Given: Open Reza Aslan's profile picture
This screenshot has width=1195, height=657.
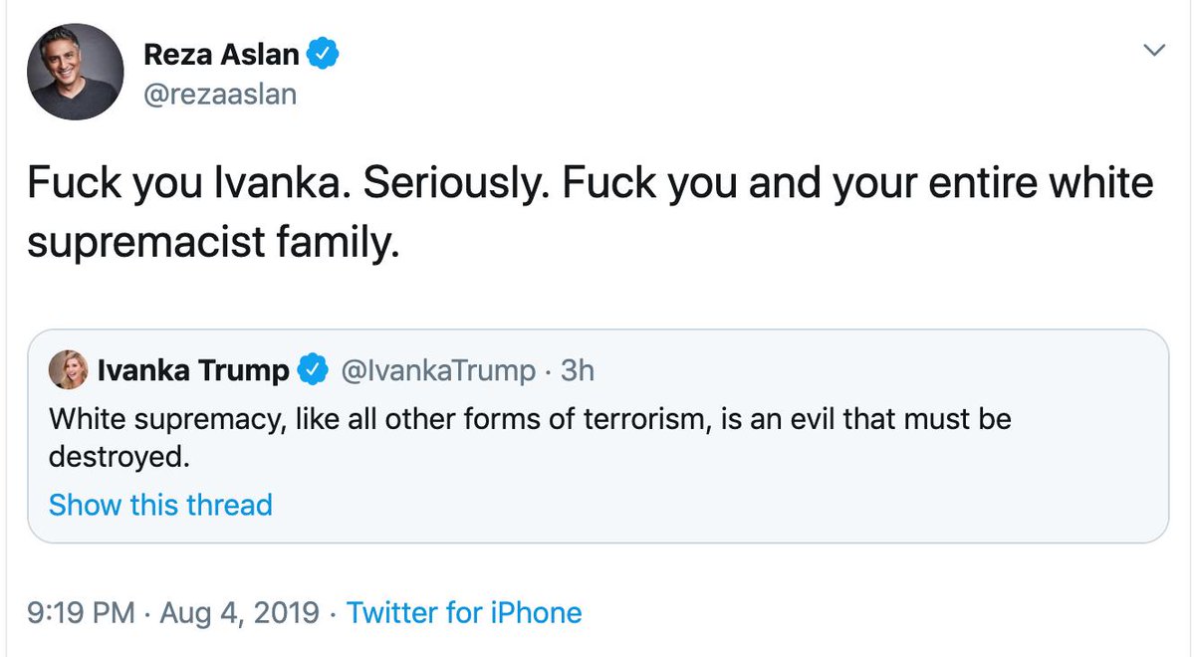Looking at the screenshot, I should point(76,73).
